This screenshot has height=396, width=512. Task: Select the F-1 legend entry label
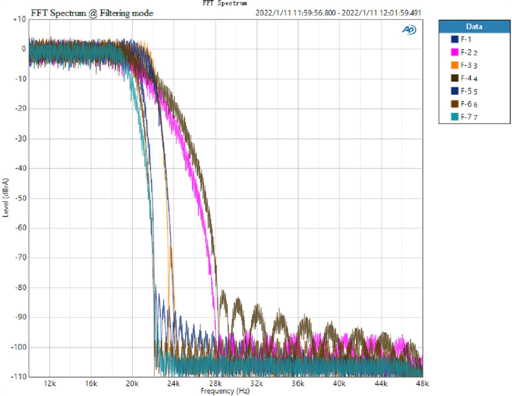[466, 39]
